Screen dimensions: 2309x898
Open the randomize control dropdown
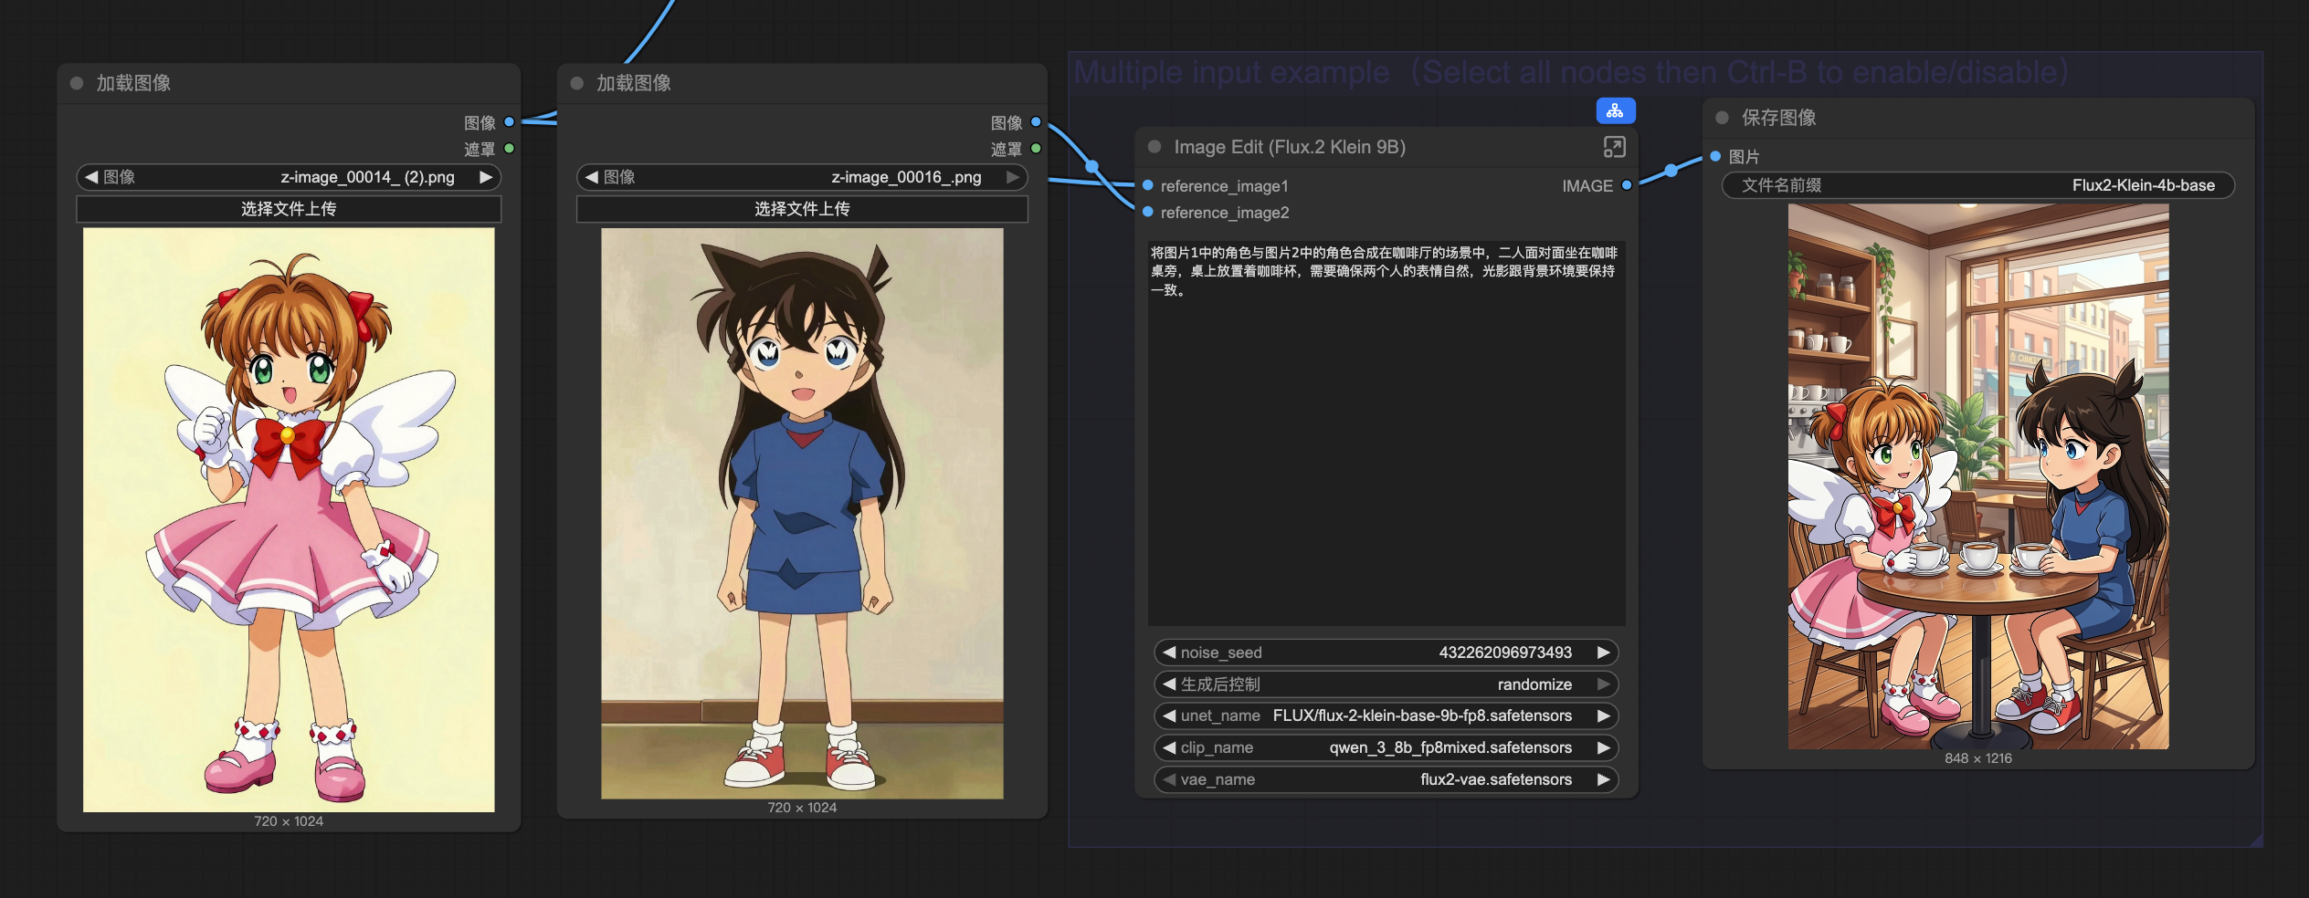1386,684
